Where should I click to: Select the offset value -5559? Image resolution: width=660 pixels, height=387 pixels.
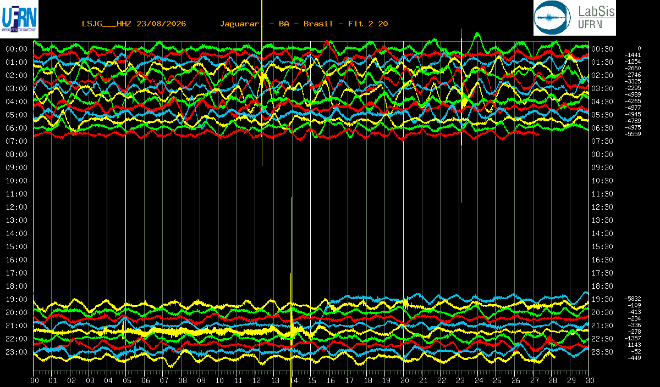click(633, 134)
